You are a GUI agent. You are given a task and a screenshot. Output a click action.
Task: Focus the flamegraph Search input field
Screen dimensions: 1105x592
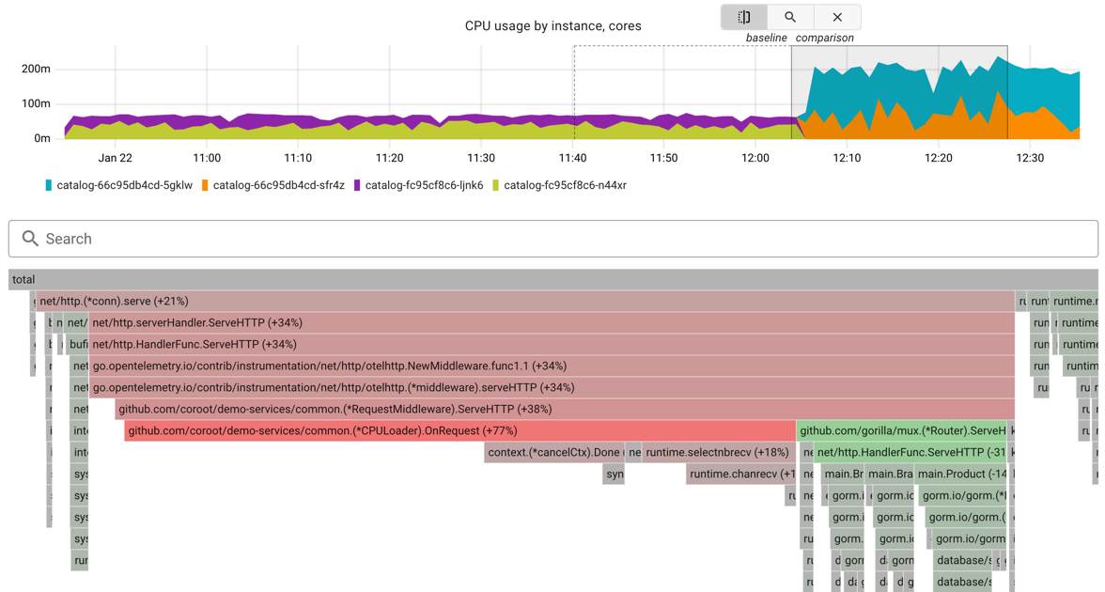click(553, 239)
